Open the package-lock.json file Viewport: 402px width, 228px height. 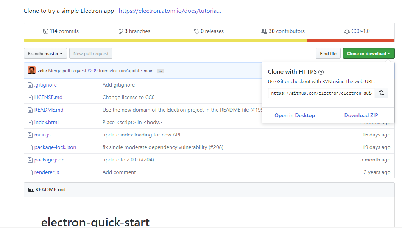pyautogui.click(x=55, y=147)
